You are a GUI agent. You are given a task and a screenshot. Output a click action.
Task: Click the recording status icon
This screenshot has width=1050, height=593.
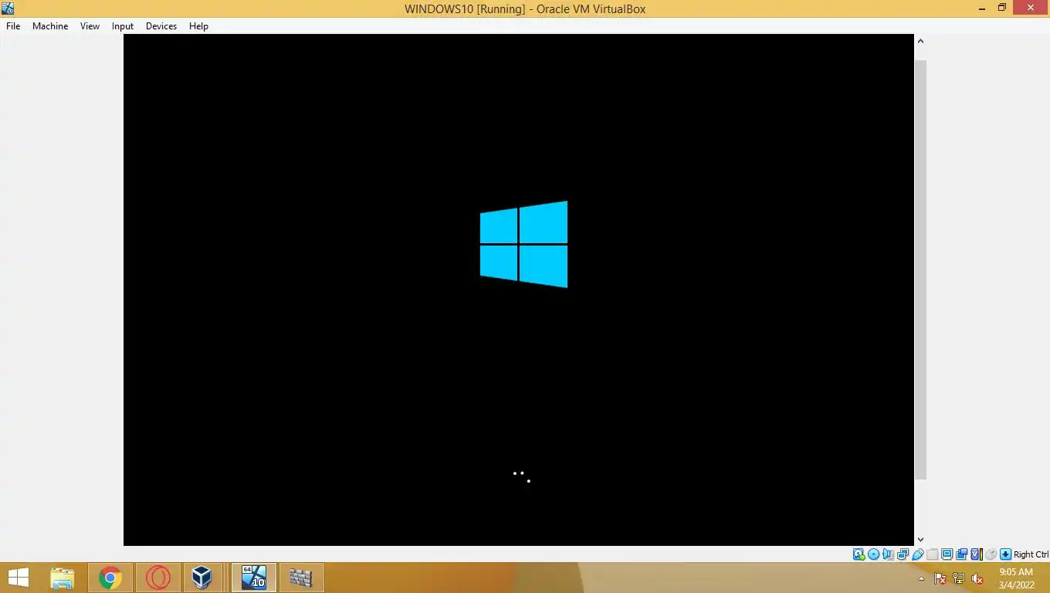coord(961,554)
